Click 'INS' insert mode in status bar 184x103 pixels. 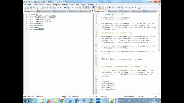pyautogui.click(x=156, y=97)
